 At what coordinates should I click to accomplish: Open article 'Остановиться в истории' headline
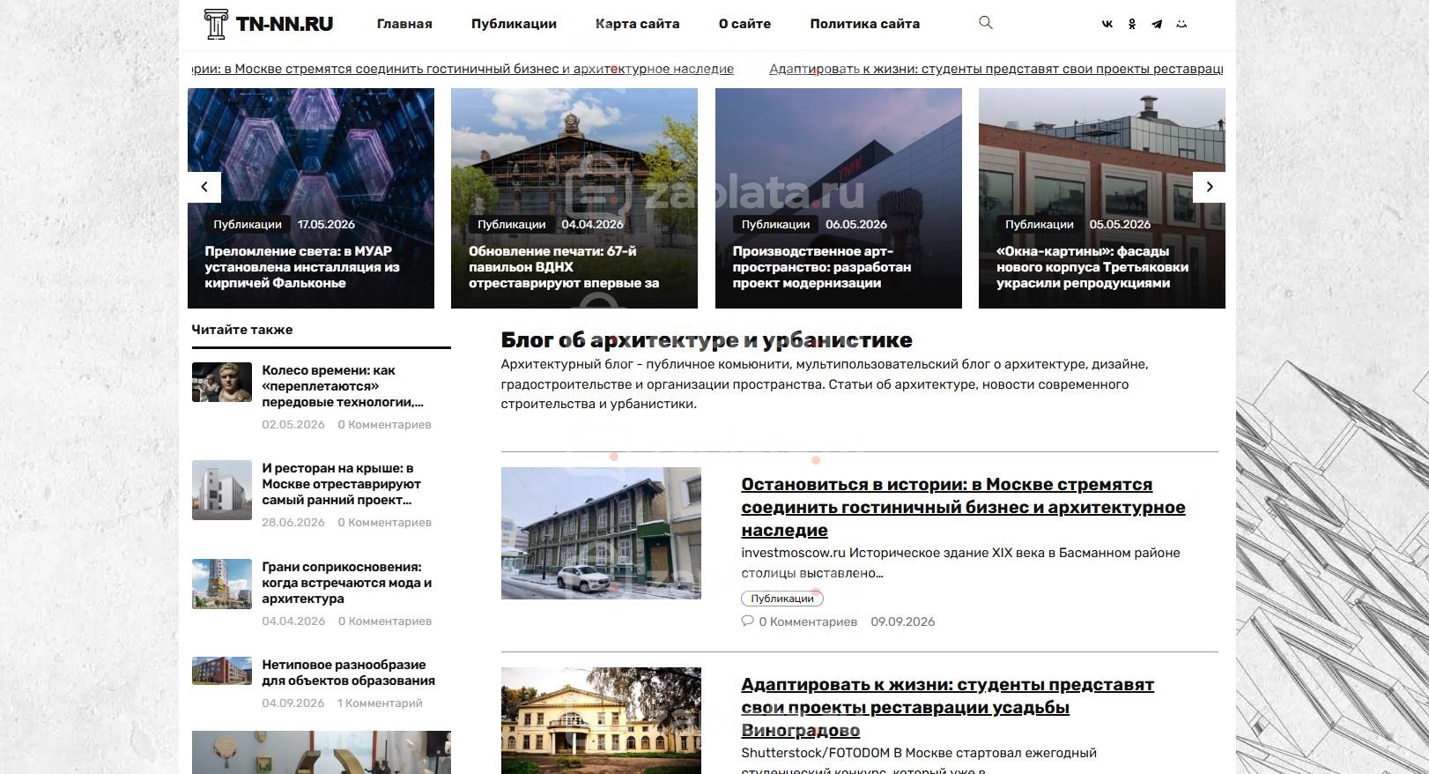(963, 507)
